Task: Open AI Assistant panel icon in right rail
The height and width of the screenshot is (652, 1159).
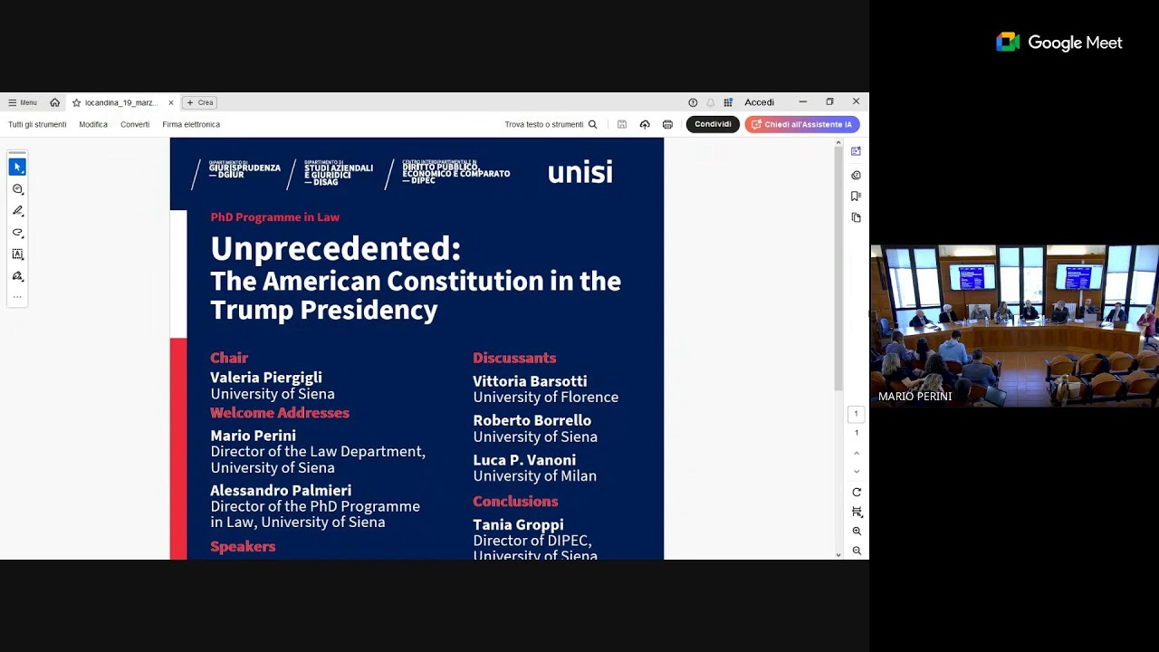Action: tap(856, 151)
